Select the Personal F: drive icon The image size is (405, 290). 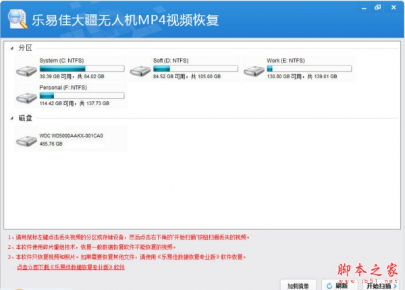(x=26, y=98)
